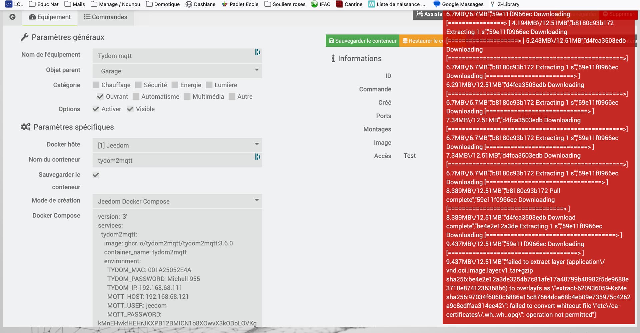This screenshot has width=640, height=333.
Task: Click the back arrow icon
Action: coord(12,17)
